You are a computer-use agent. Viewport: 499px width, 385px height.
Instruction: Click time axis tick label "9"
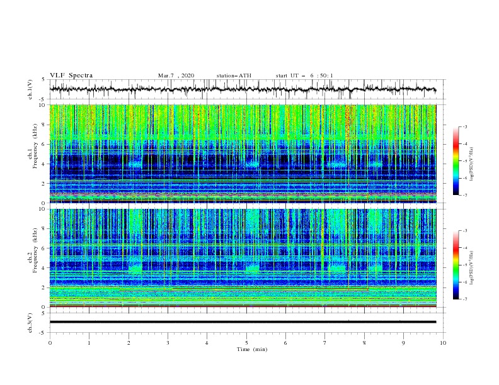coord(403,343)
